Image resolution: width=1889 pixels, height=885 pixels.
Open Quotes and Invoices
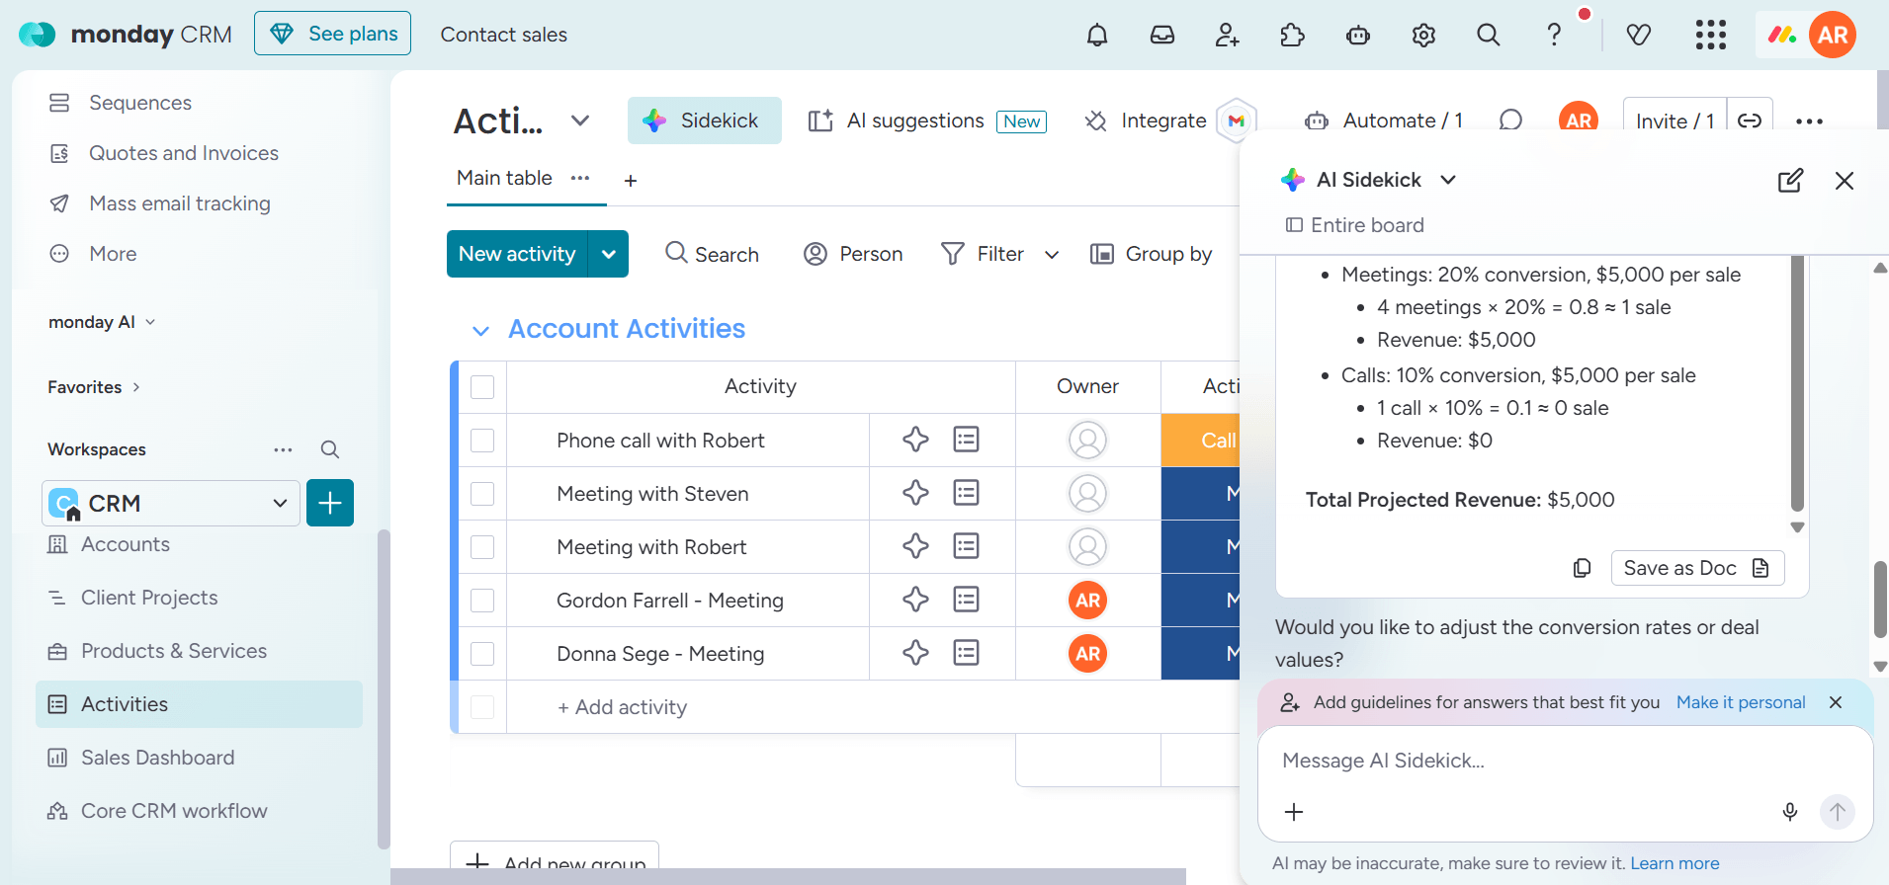pos(184,153)
